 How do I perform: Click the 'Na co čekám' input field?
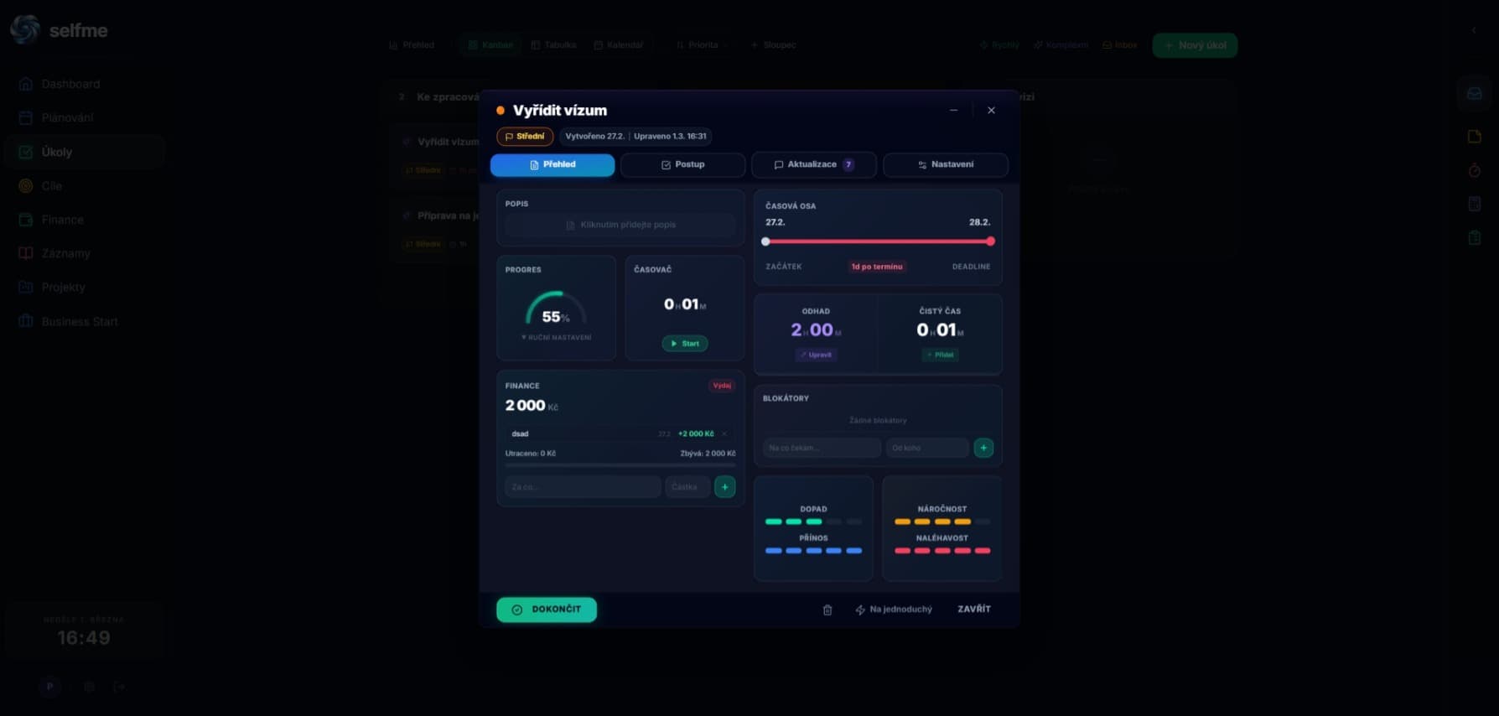pos(821,448)
